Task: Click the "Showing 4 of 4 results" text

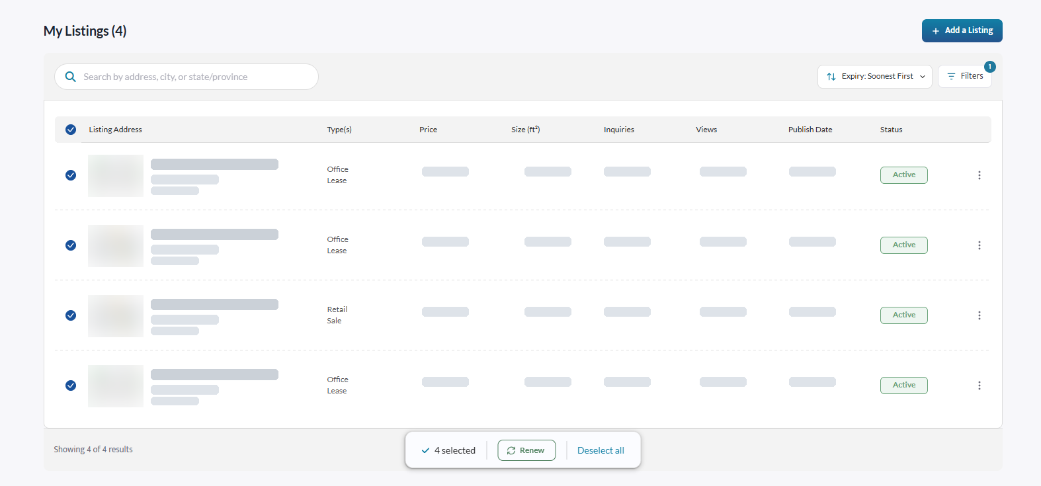Action: [x=93, y=450]
